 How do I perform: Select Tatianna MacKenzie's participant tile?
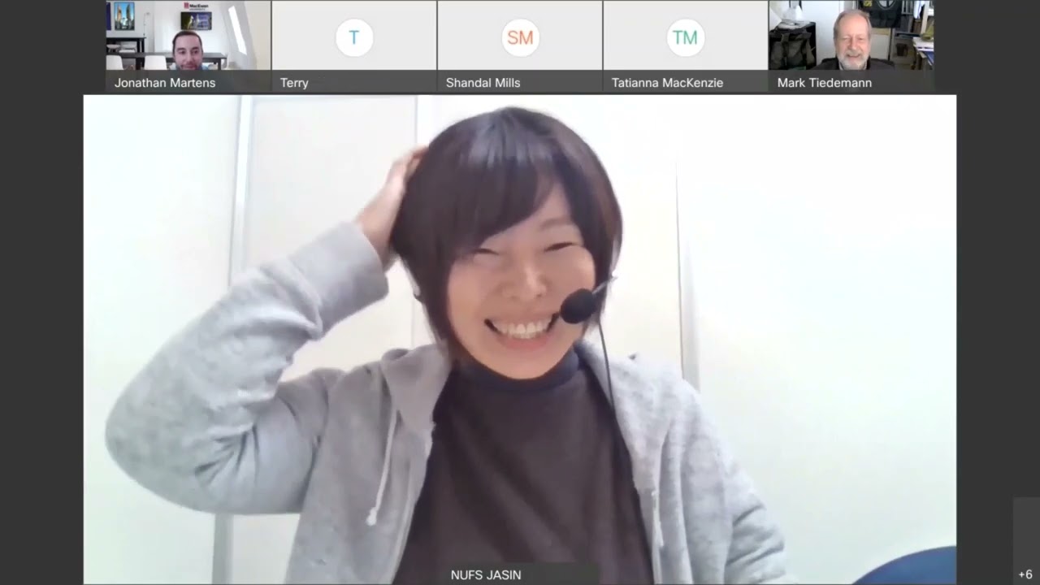[x=685, y=46]
